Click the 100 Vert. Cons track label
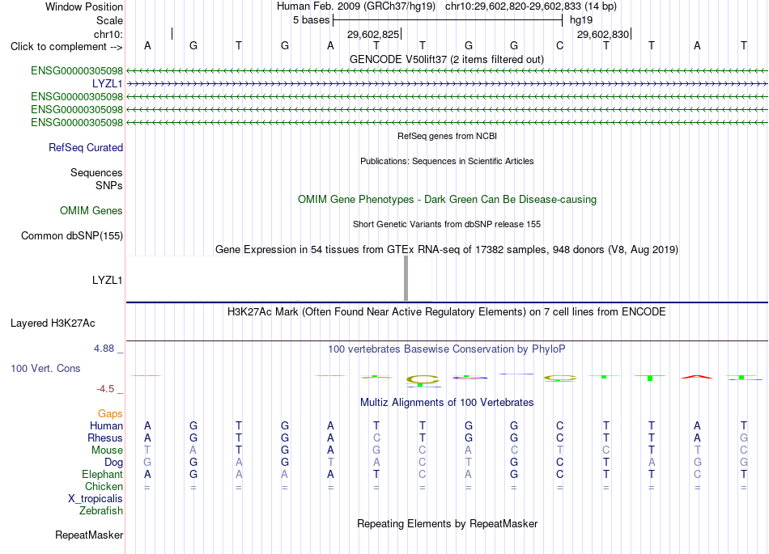 point(45,368)
